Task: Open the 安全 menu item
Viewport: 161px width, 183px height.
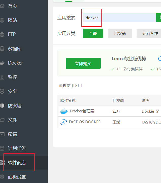Action: point(12,91)
